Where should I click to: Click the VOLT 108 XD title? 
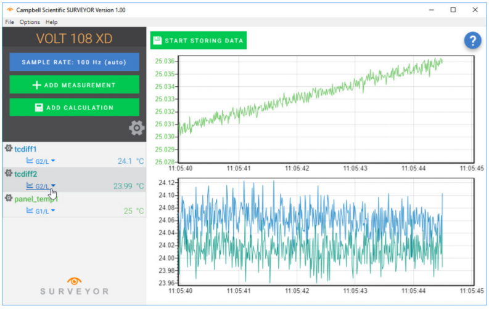[x=74, y=39]
